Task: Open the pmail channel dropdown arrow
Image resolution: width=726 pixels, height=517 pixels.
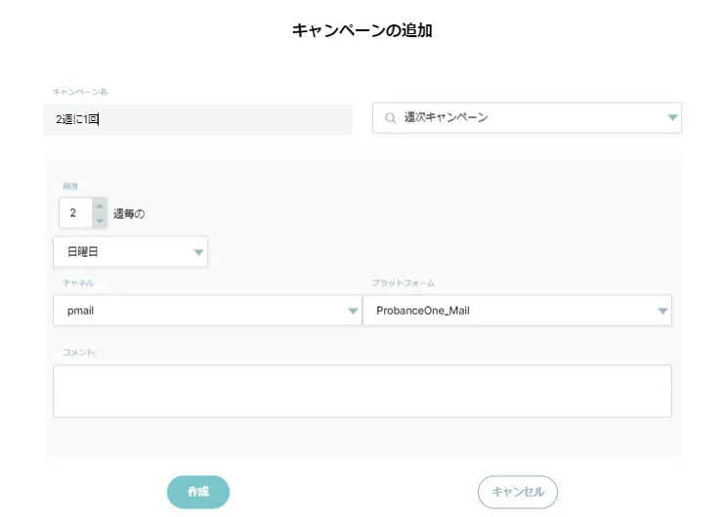Action: [x=353, y=312]
